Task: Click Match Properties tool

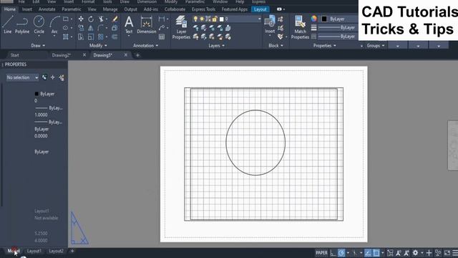Action: pyautogui.click(x=300, y=27)
